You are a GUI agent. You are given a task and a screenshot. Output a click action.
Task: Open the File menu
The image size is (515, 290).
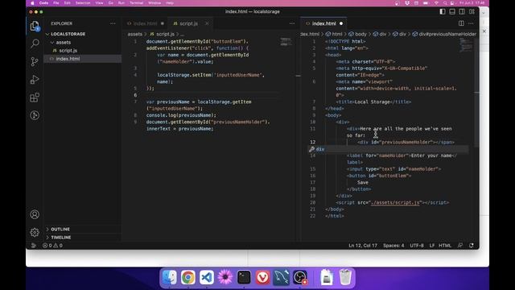pyautogui.click(x=56, y=3)
